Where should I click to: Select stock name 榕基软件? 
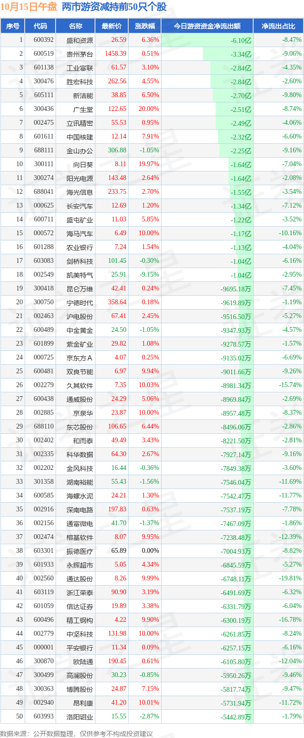point(80,537)
